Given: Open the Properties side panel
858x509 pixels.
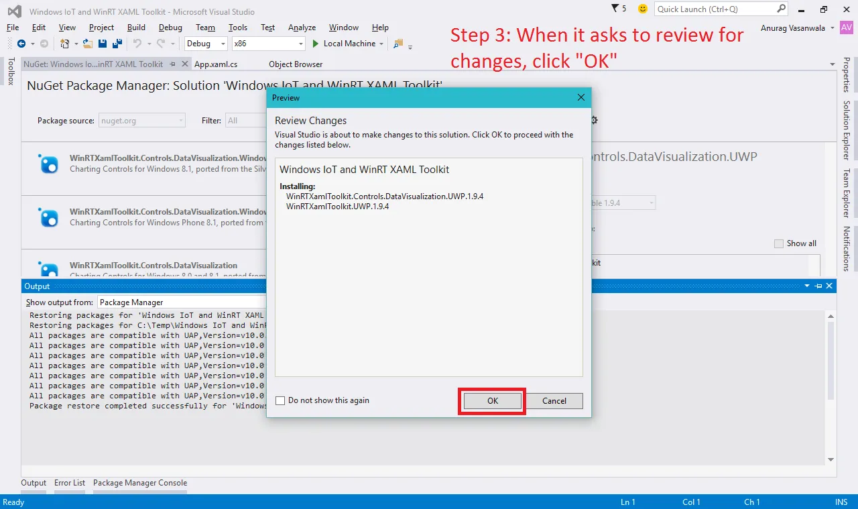Looking at the screenshot, I should tap(847, 74).
